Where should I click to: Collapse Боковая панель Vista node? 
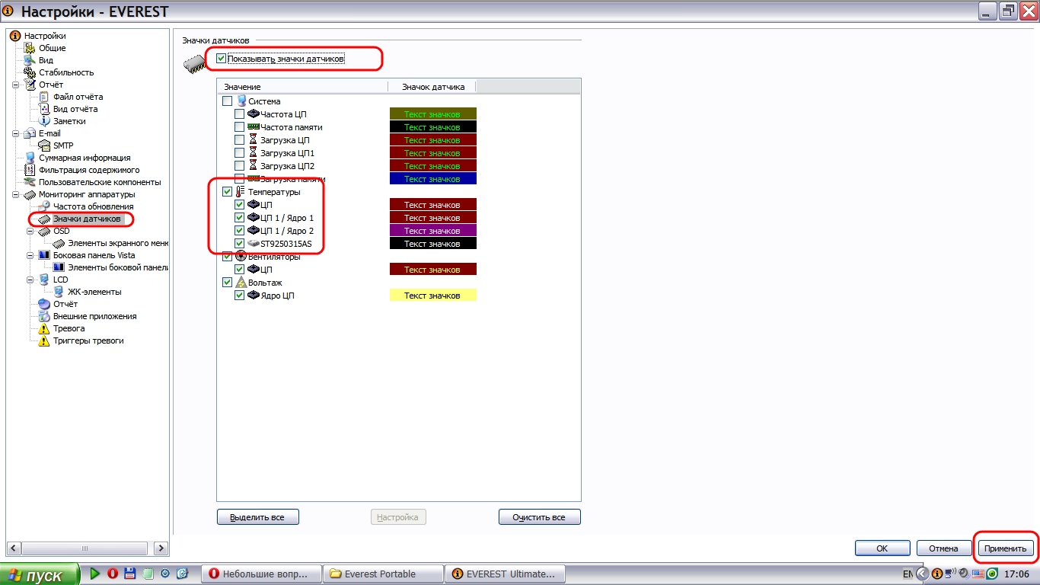30,255
